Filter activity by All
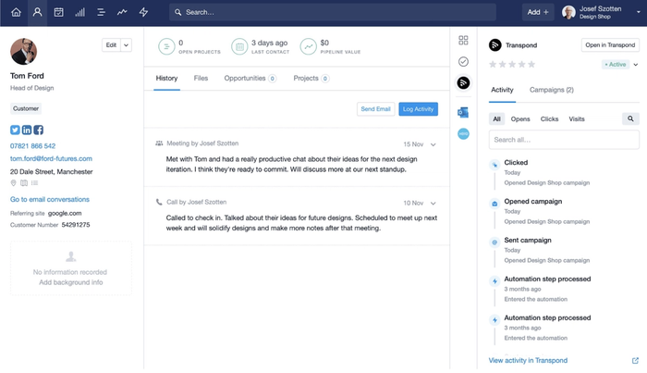The height and width of the screenshot is (373, 647). click(x=497, y=119)
